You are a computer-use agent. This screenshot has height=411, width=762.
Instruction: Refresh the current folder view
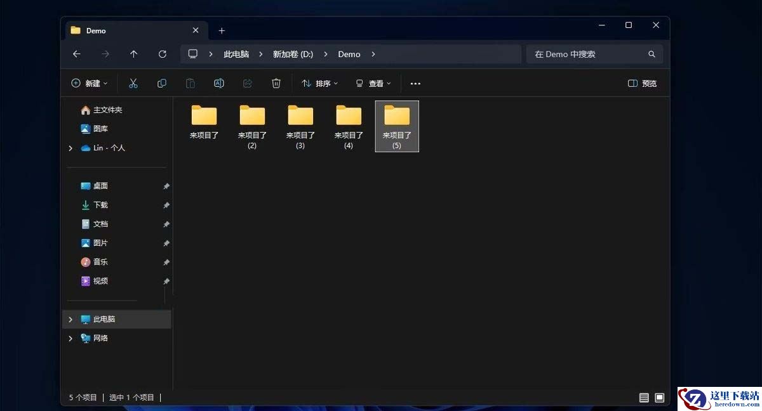click(x=163, y=54)
